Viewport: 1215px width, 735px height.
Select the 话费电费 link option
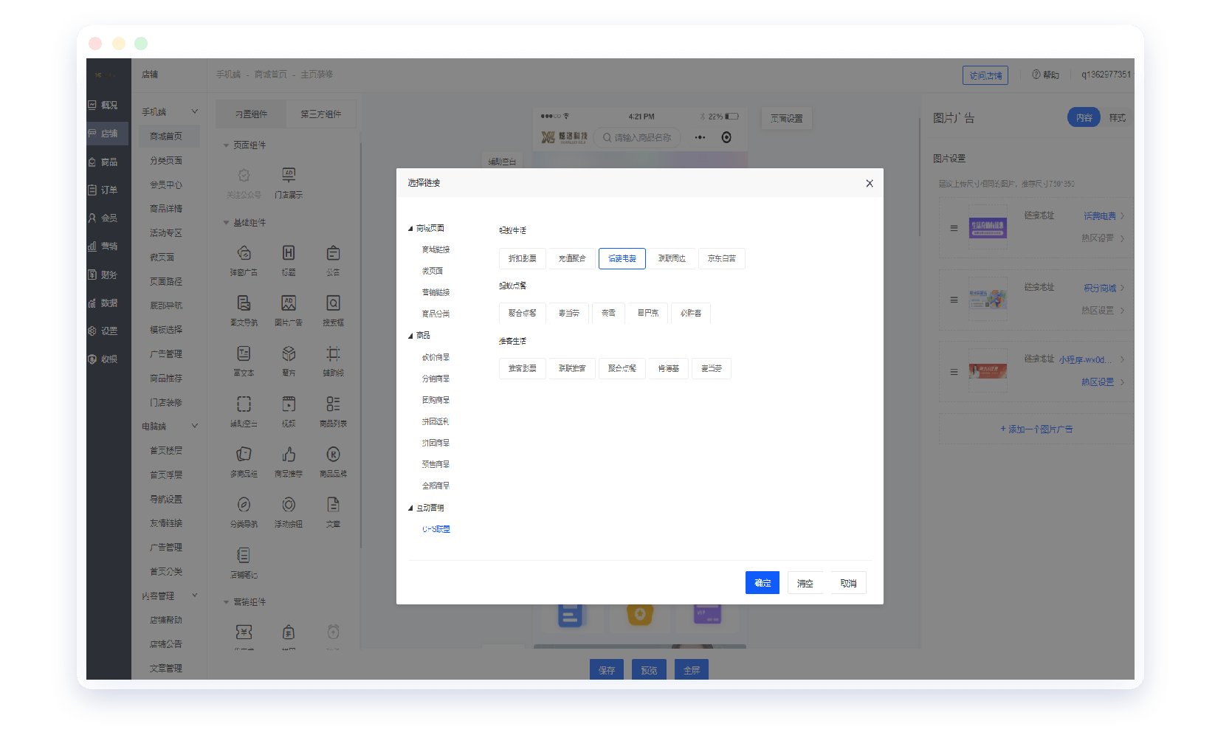point(622,258)
